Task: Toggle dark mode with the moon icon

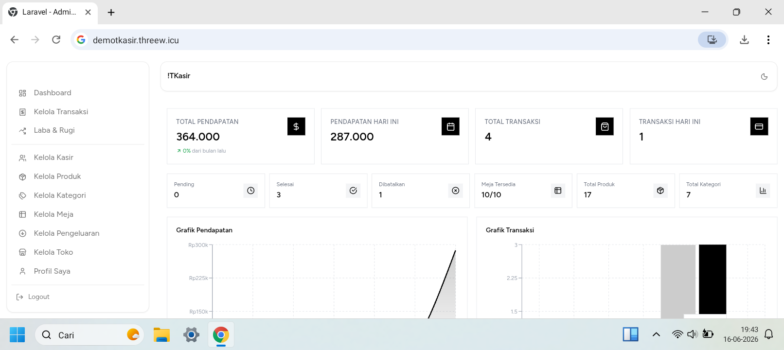Action: coord(764,76)
